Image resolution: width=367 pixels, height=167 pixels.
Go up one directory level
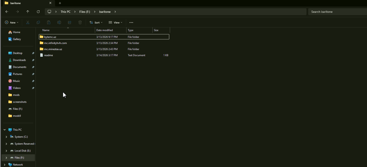(x=28, y=12)
